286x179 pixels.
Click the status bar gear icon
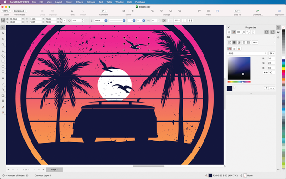coord(3,175)
